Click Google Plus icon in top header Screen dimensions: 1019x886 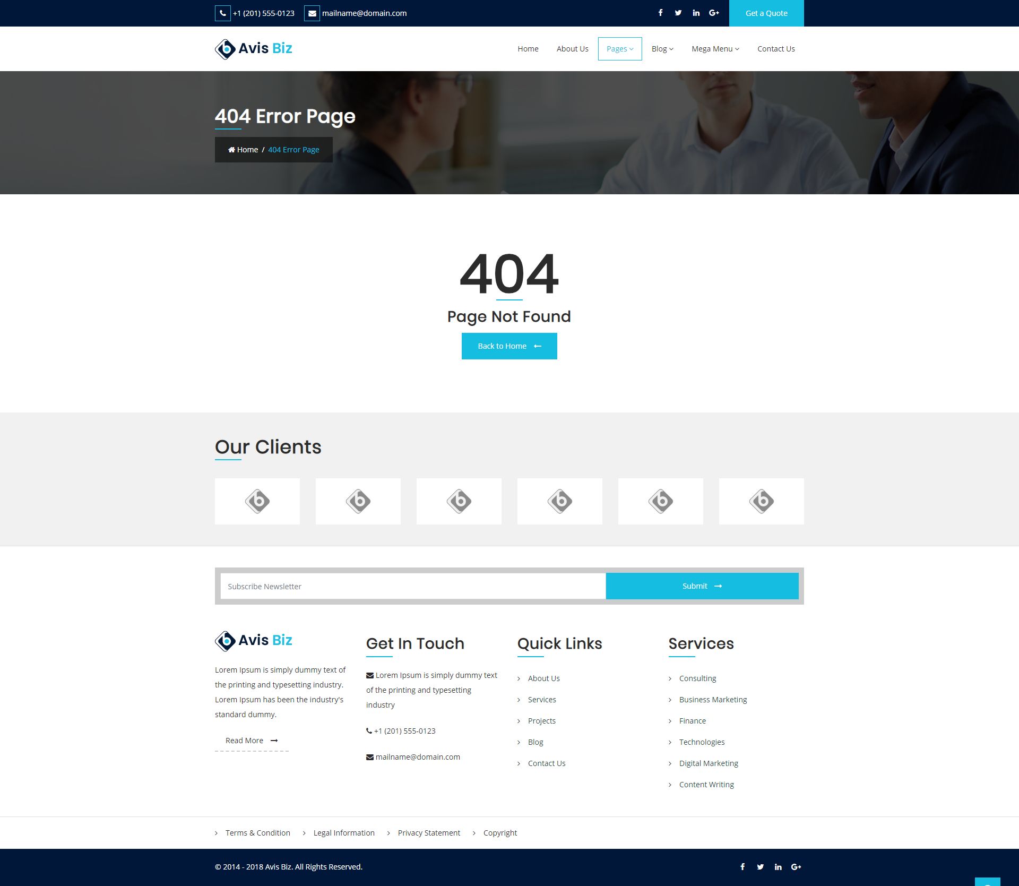714,13
